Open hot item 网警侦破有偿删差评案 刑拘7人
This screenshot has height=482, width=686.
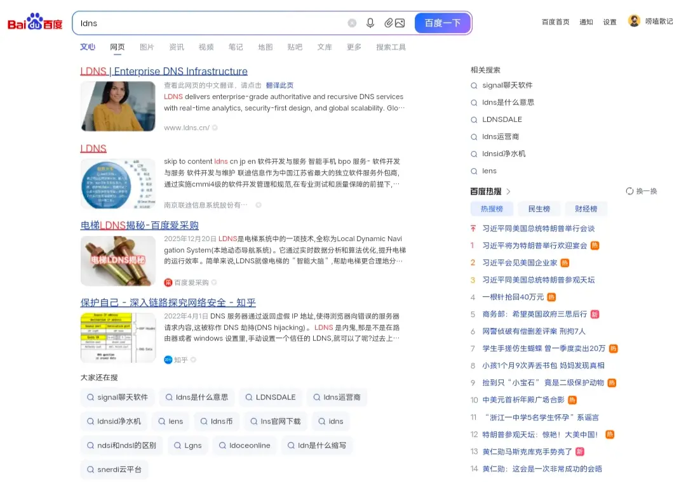[x=534, y=331]
